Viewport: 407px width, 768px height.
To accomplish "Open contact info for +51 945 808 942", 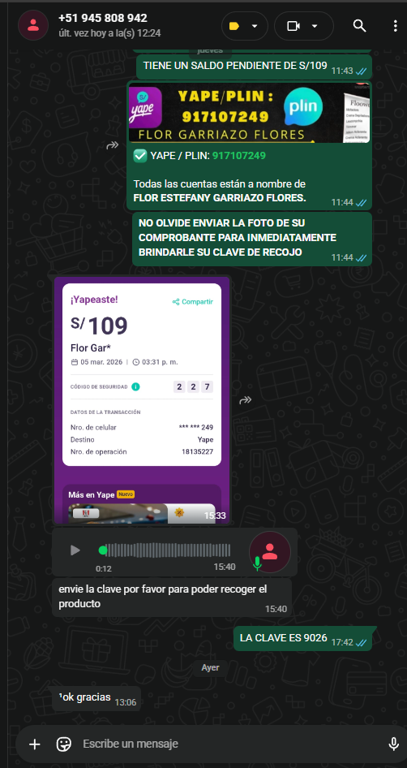I will pos(103,18).
